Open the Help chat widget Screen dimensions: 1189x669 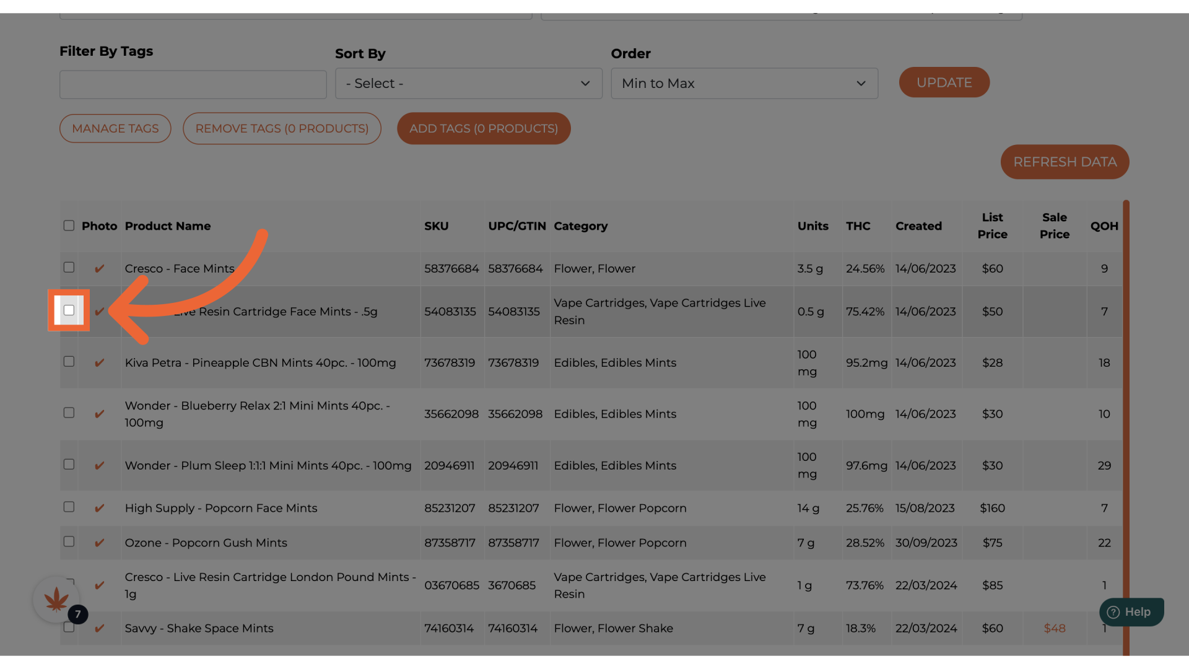tap(1131, 612)
